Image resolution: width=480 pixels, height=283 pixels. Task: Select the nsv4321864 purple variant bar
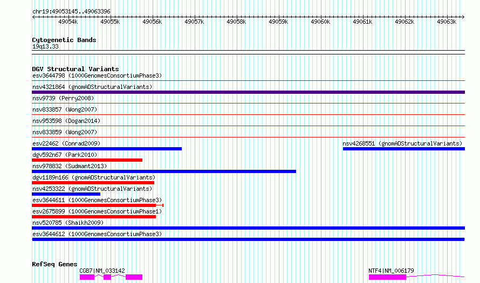(x=248, y=92)
